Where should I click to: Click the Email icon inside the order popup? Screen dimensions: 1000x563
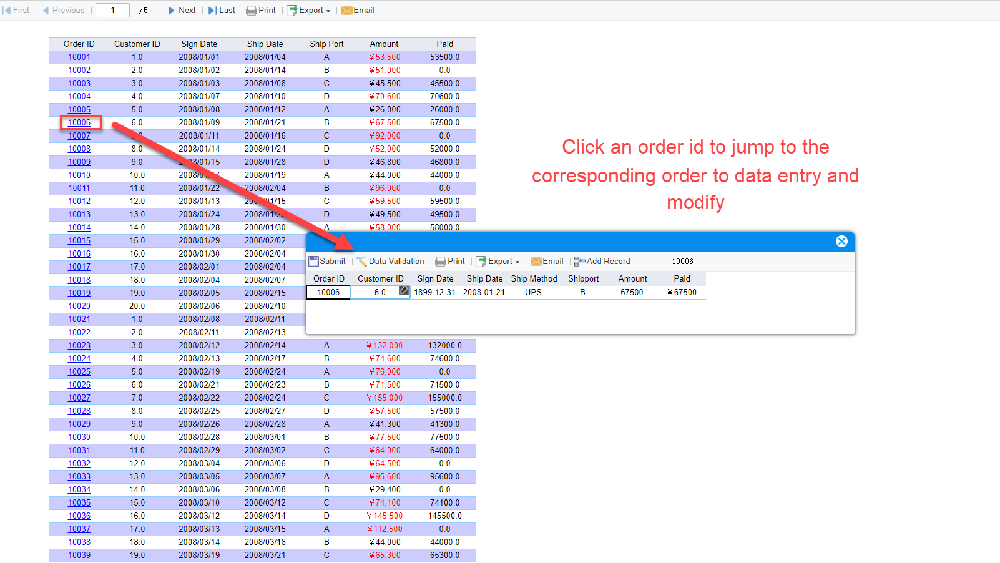(x=537, y=261)
